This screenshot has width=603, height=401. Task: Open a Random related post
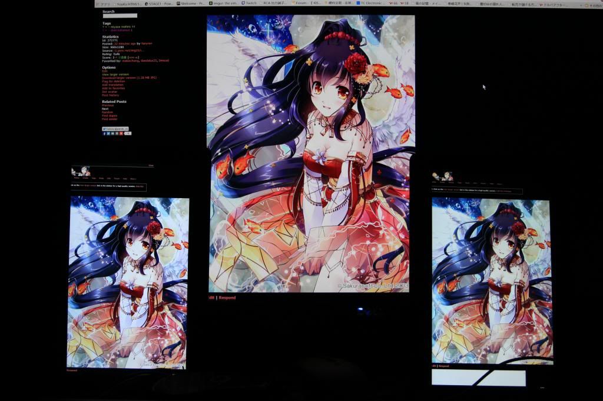pos(107,112)
